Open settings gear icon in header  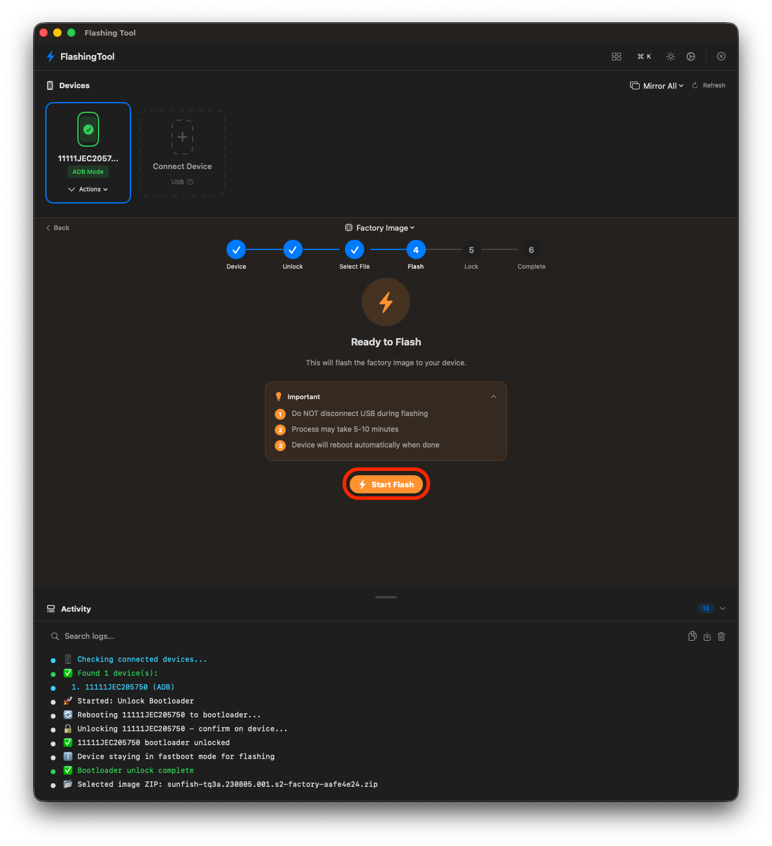click(690, 56)
